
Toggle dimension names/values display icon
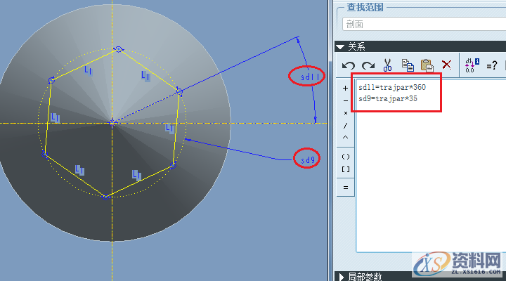point(472,65)
